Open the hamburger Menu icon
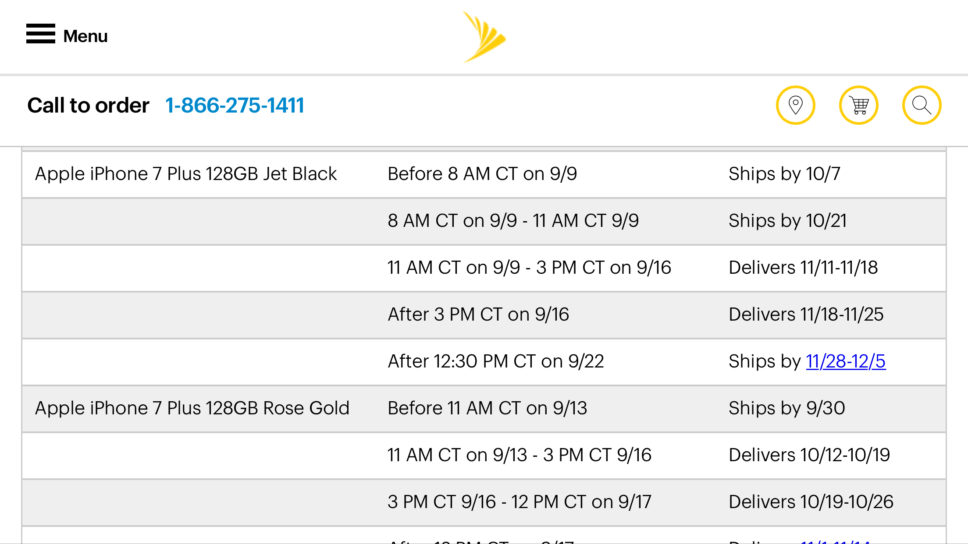This screenshot has height=544, width=968. tap(41, 34)
